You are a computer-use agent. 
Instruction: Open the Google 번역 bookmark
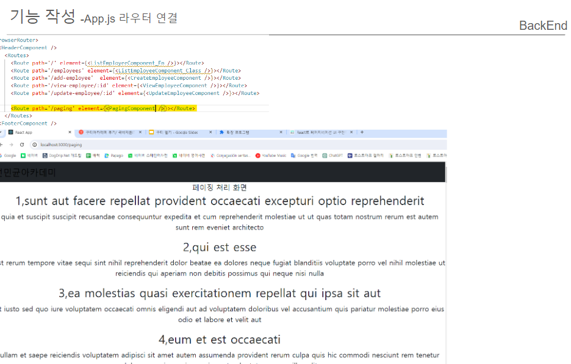click(304, 155)
